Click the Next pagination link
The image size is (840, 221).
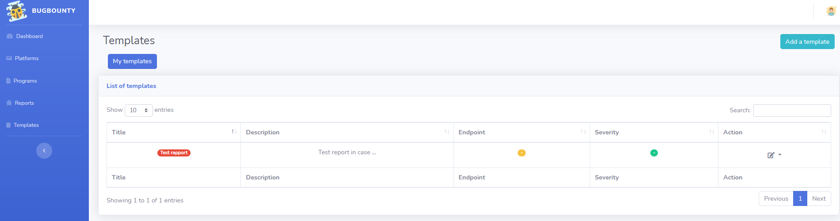pyautogui.click(x=818, y=198)
